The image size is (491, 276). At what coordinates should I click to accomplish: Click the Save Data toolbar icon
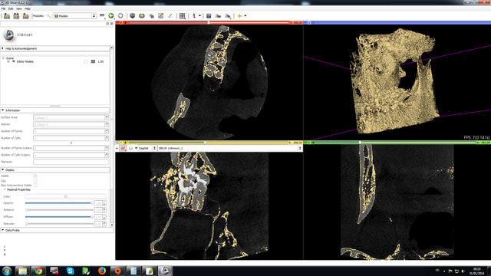pyautogui.click(x=25, y=16)
